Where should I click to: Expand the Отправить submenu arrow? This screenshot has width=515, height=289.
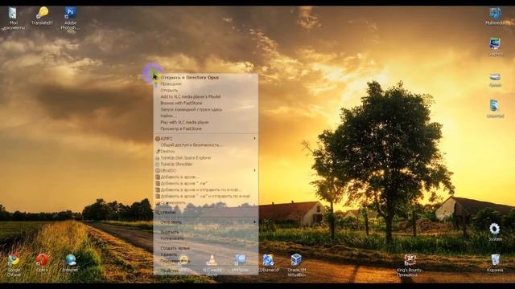tap(254, 222)
